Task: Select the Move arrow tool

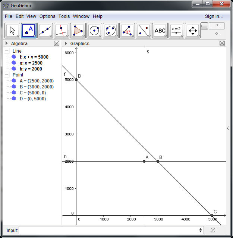Action: pyautogui.click(x=12, y=31)
